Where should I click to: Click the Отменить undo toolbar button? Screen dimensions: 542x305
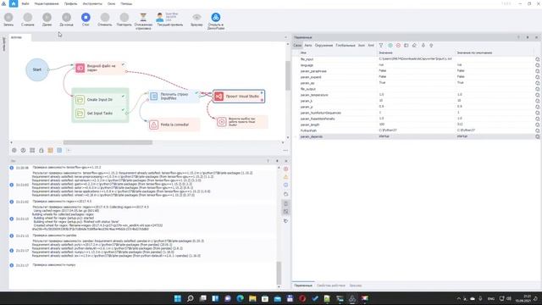tap(105, 19)
